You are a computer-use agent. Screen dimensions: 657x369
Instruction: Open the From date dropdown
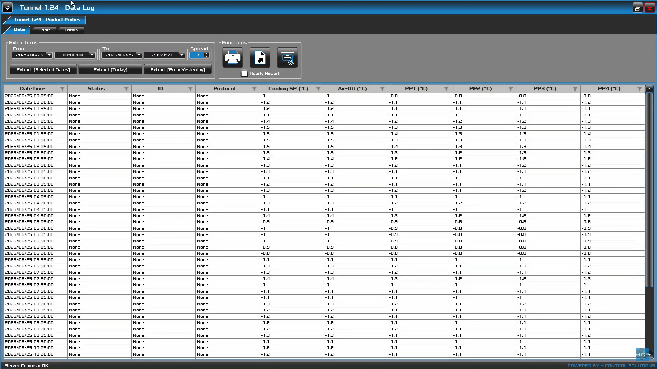point(49,55)
